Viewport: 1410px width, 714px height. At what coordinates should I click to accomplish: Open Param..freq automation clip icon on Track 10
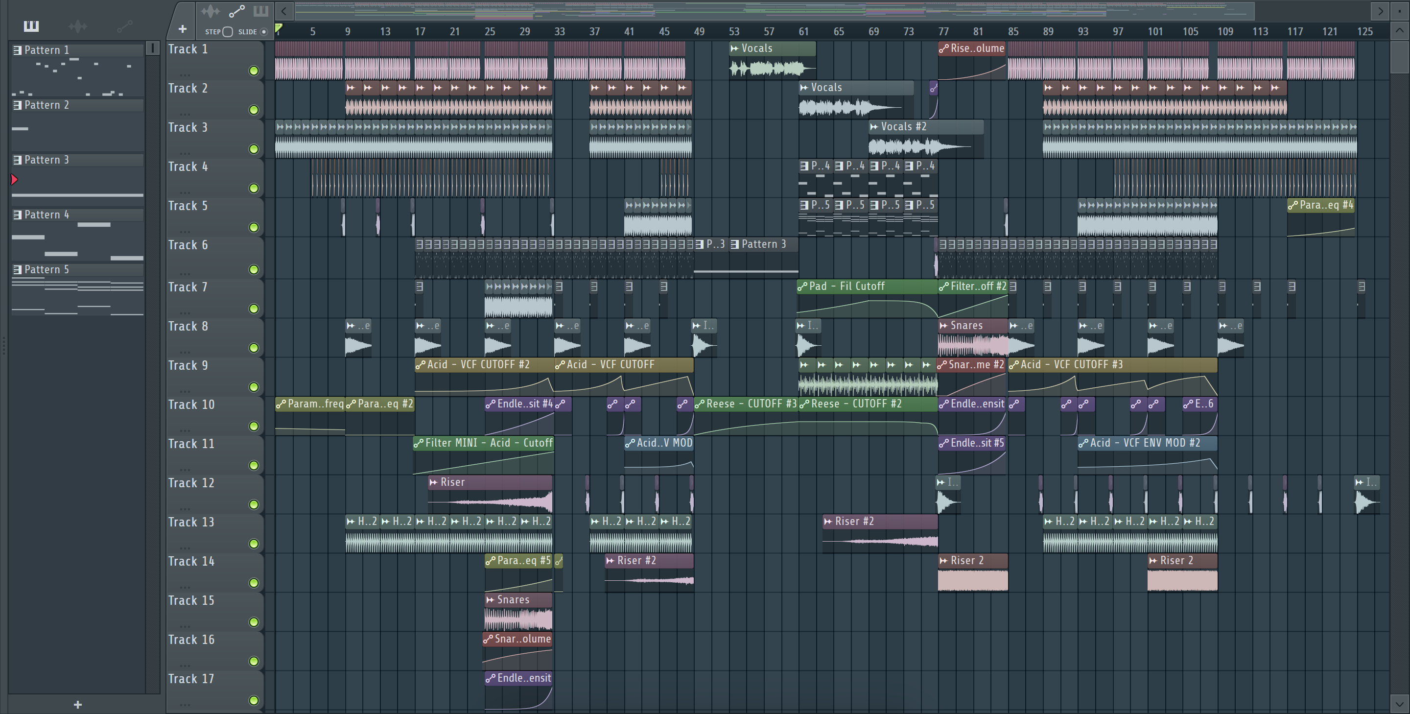coord(280,404)
